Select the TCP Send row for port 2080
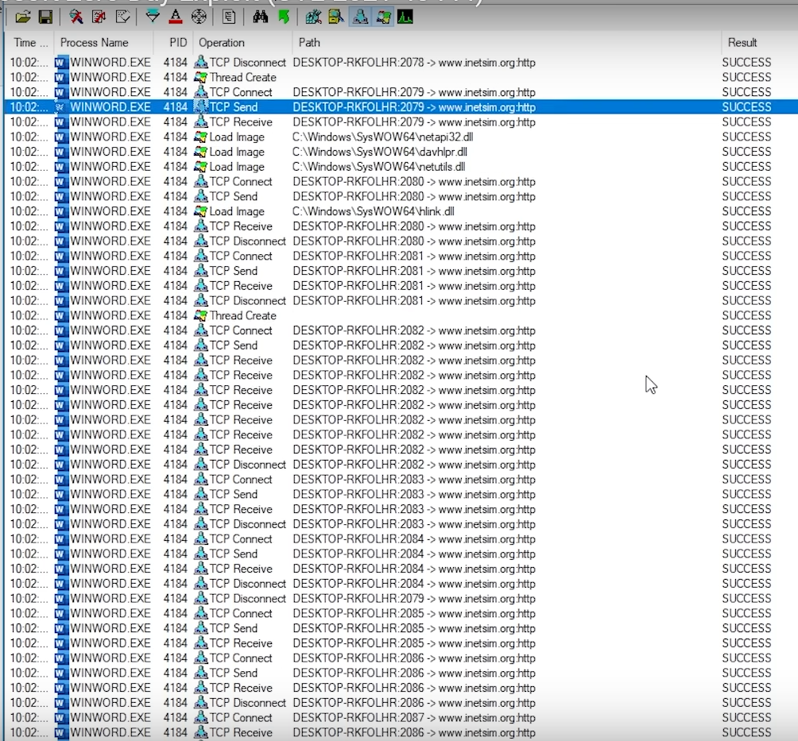The image size is (798, 741). tap(401, 196)
